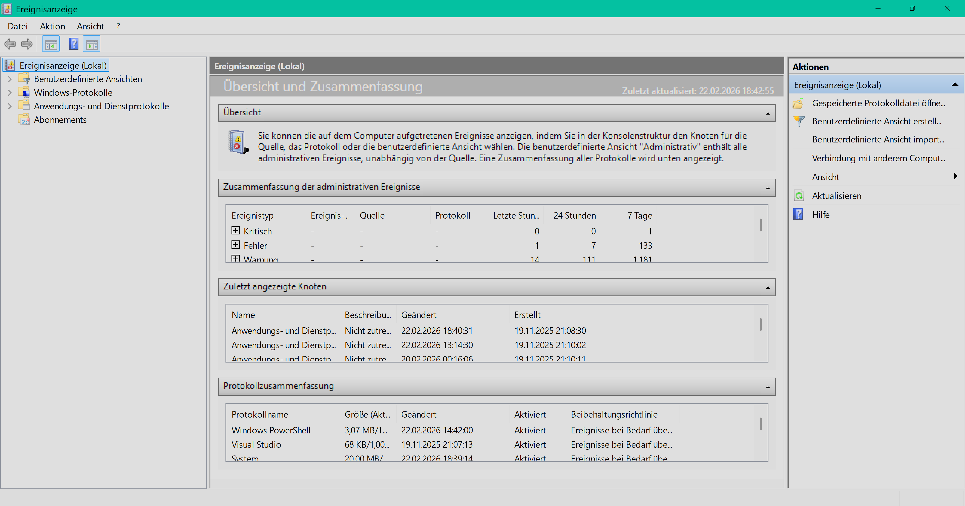Screen dimensions: 965x506
Task: Click the Aktualisieren refresh icon
Action: (x=799, y=195)
